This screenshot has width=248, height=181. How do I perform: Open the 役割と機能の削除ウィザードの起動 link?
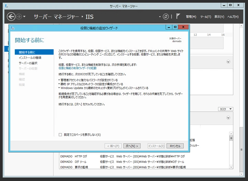point(77,68)
